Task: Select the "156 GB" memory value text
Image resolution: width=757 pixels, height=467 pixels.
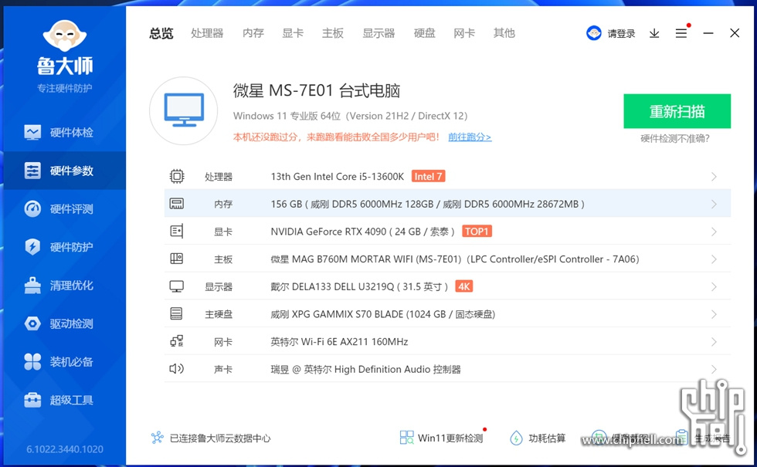Action: click(x=287, y=204)
